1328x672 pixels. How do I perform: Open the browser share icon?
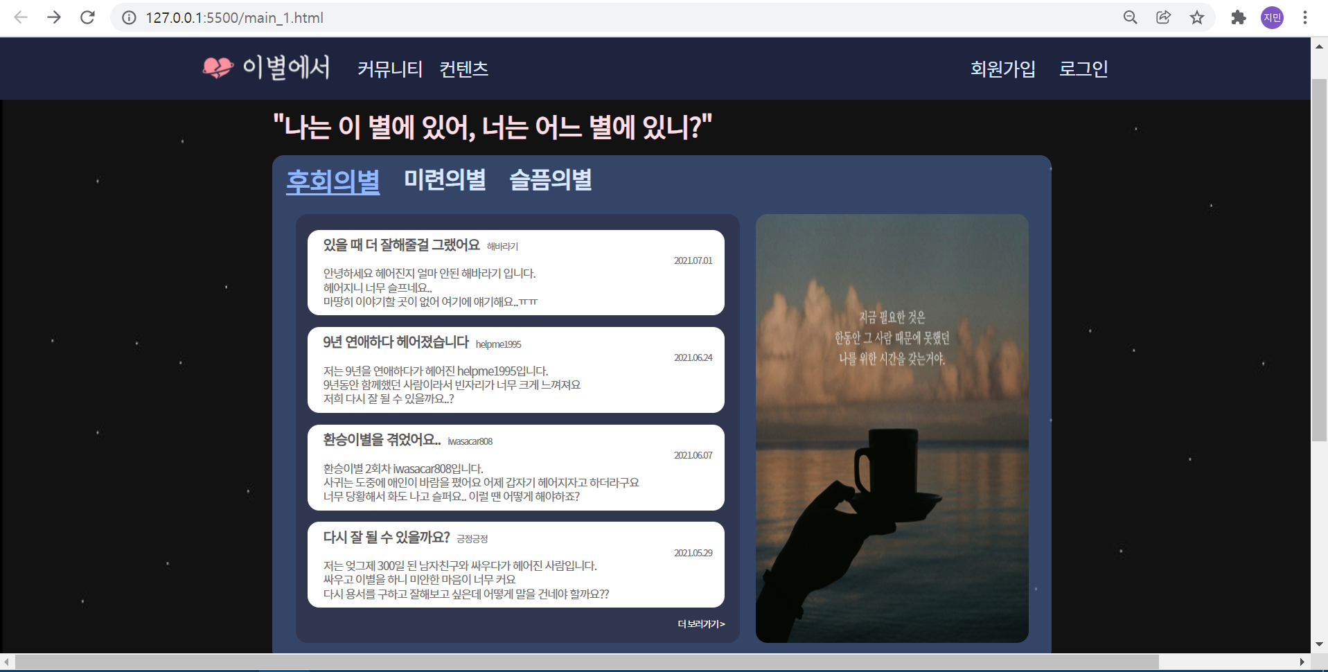[1164, 17]
